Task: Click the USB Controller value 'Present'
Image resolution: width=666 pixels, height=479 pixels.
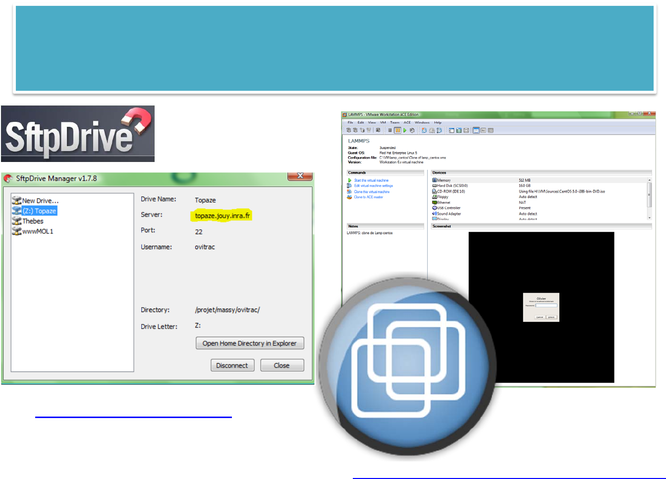Action: click(x=525, y=208)
